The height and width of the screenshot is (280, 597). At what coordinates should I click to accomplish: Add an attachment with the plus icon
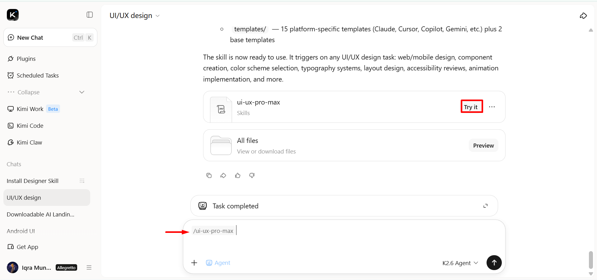(194, 263)
